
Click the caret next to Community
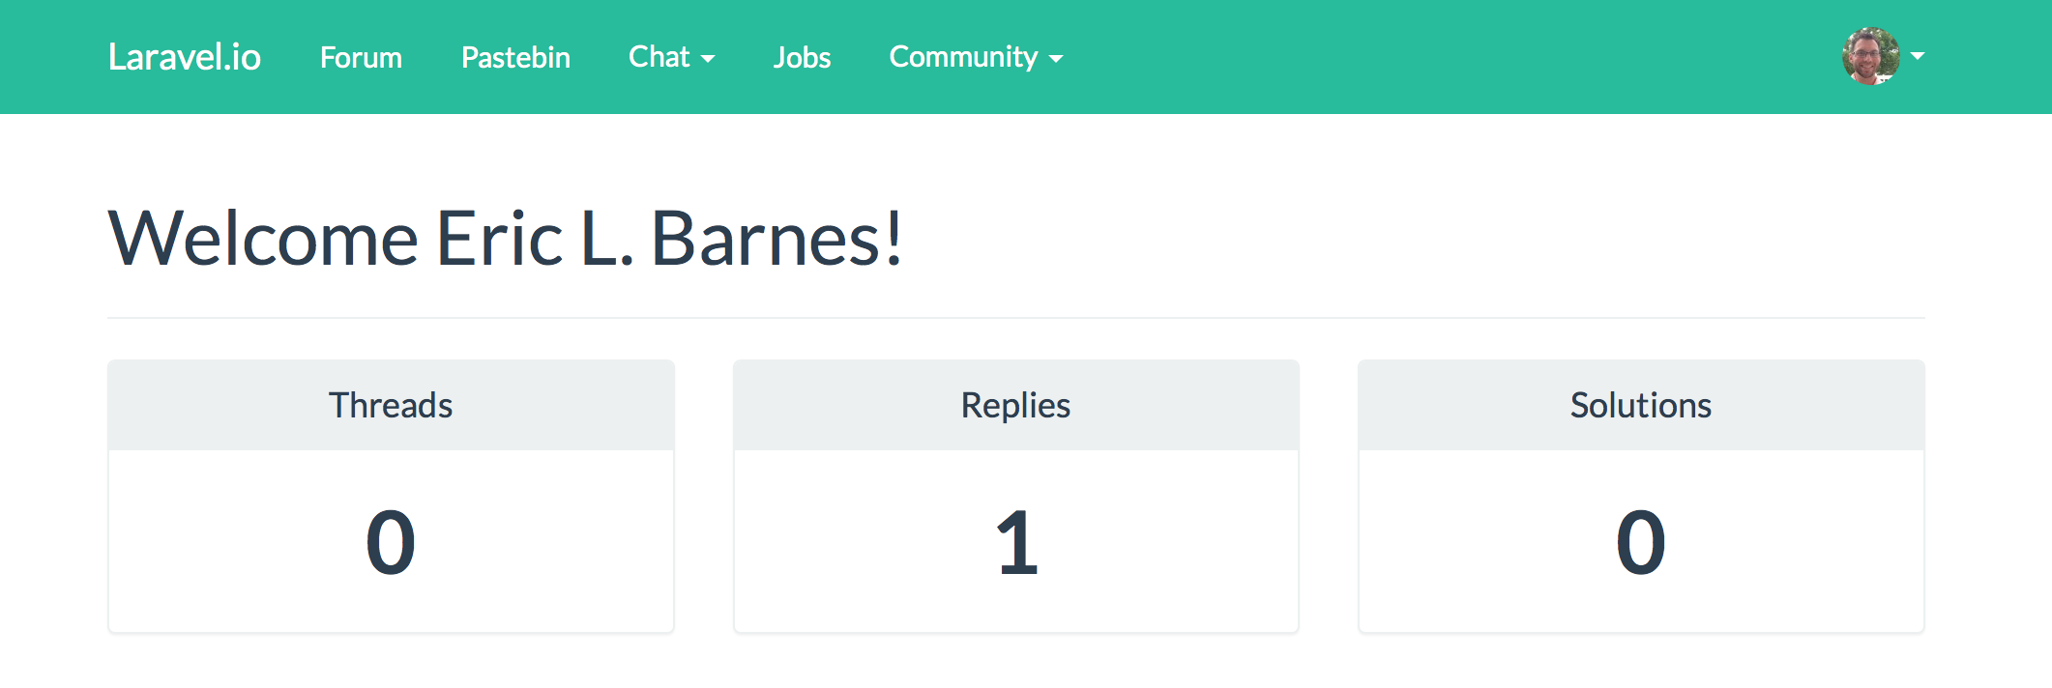[1056, 59]
